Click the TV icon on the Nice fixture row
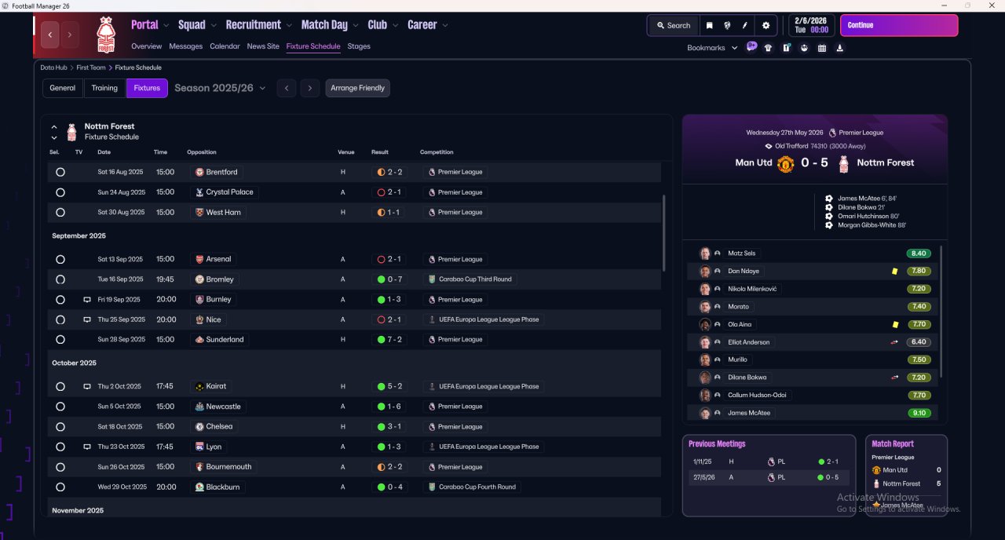 pos(87,319)
